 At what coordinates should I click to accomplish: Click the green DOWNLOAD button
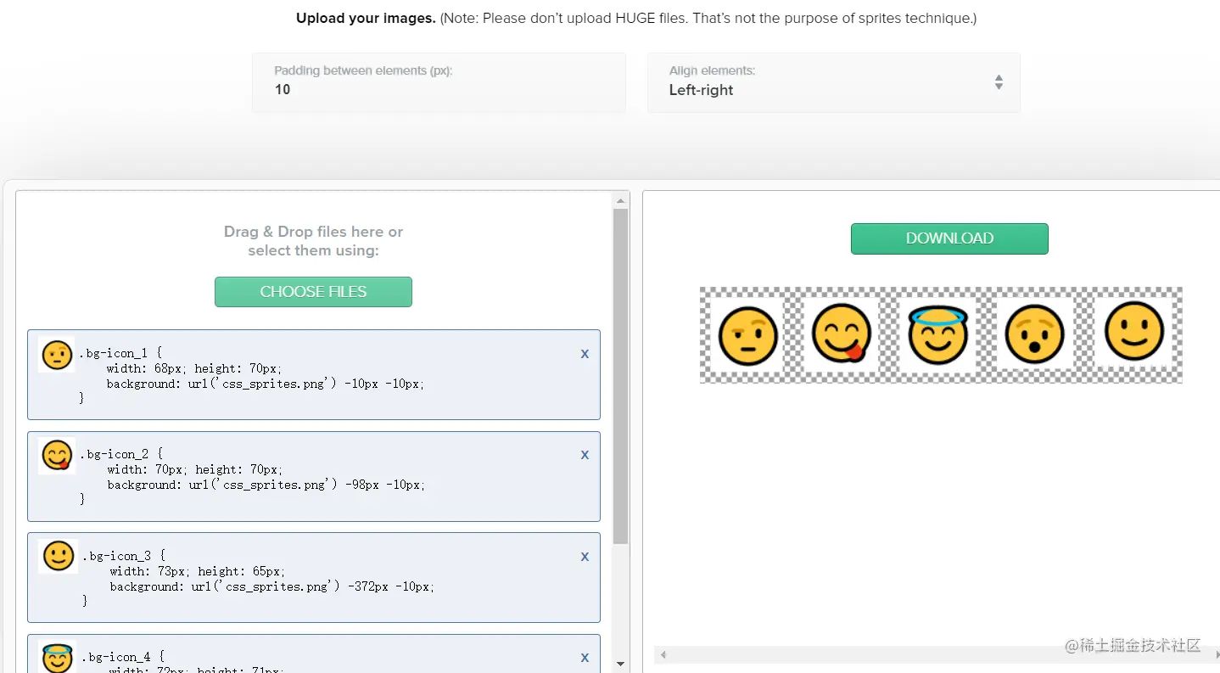click(x=949, y=238)
